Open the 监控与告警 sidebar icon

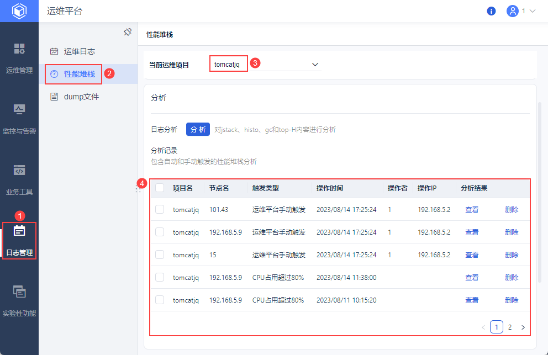(x=19, y=109)
